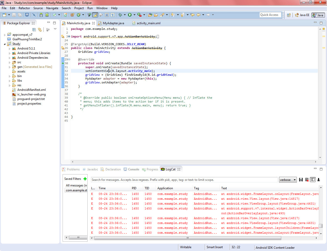Screen dimensions: 327x251
Task: Open the Refactor menu
Action: (24, 8)
